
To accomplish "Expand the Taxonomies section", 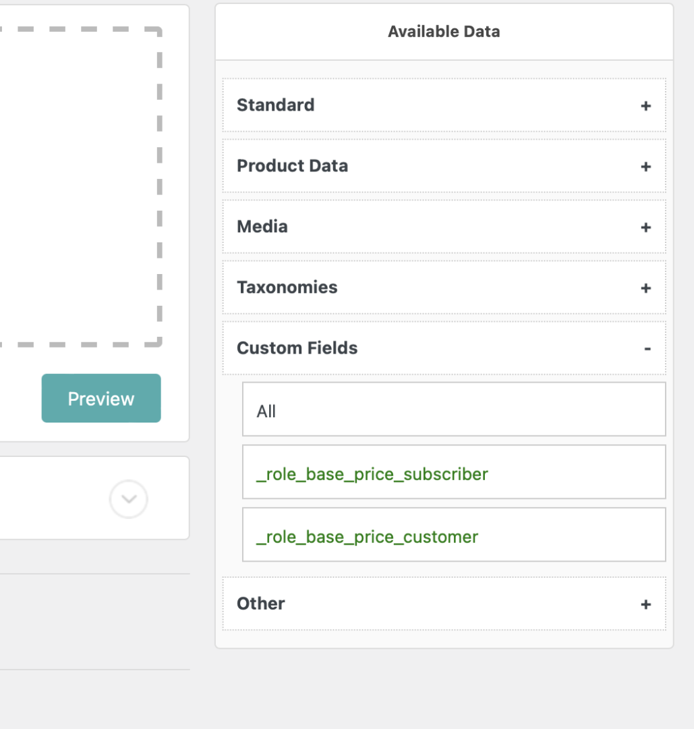I will point(444,288).
